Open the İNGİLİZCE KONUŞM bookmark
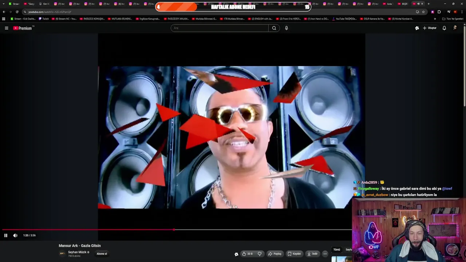The width and height of the screenshot is (466, 262). [x=92, y=19]
